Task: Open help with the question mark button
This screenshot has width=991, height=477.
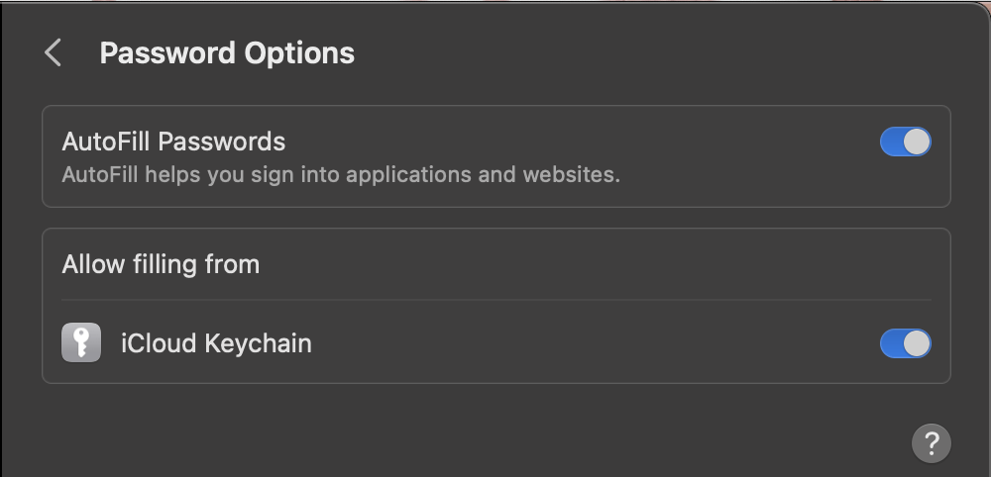Action: pyautogui.click(x=931, y=442)
